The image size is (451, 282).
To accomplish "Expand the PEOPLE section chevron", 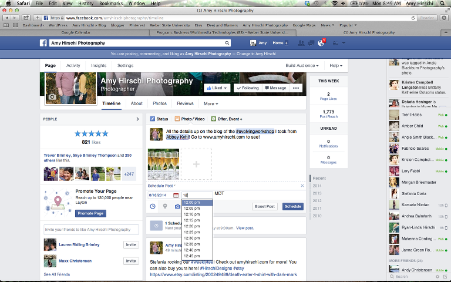I will pyautogui.click(x=137, y=119).
